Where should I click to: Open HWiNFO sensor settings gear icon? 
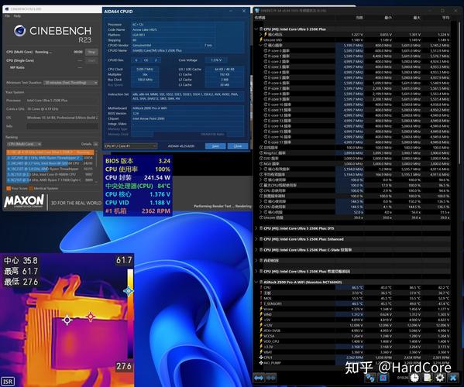point(440,378)
